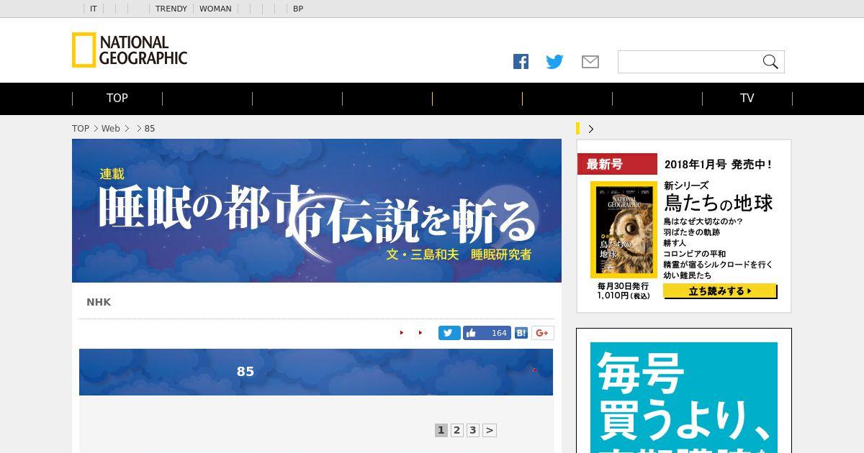Go to Web in breadcrumb trail

click(x=110, y=129)
